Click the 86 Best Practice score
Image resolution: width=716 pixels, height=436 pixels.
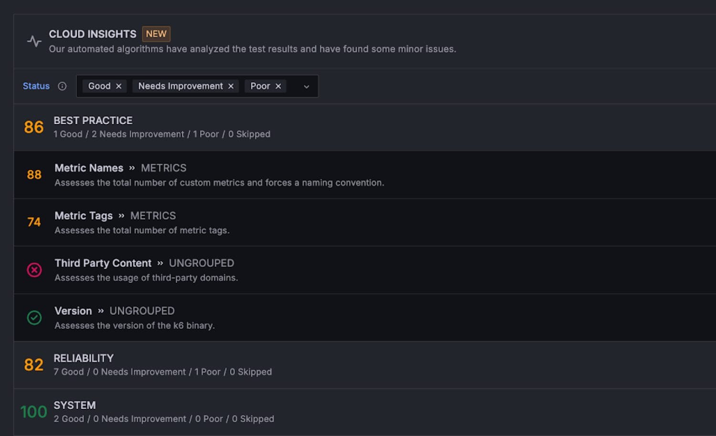coord(34,127)
